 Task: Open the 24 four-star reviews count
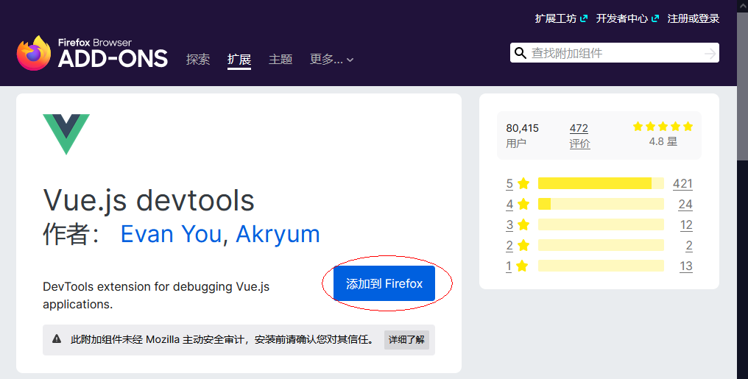coord(685,204)
